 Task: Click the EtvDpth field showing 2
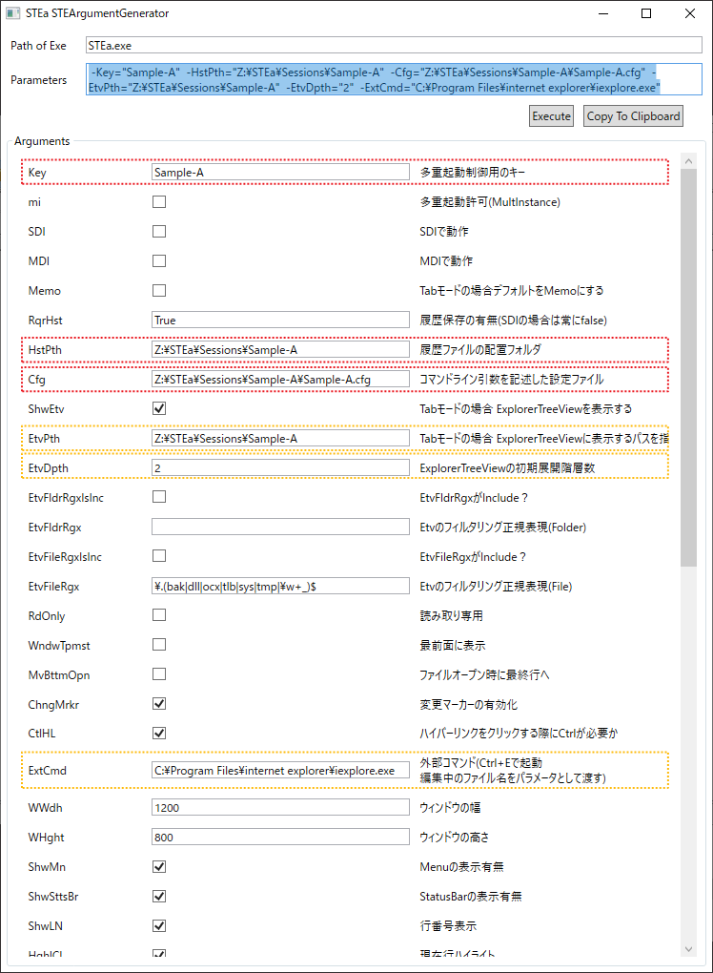pos(280,467)
